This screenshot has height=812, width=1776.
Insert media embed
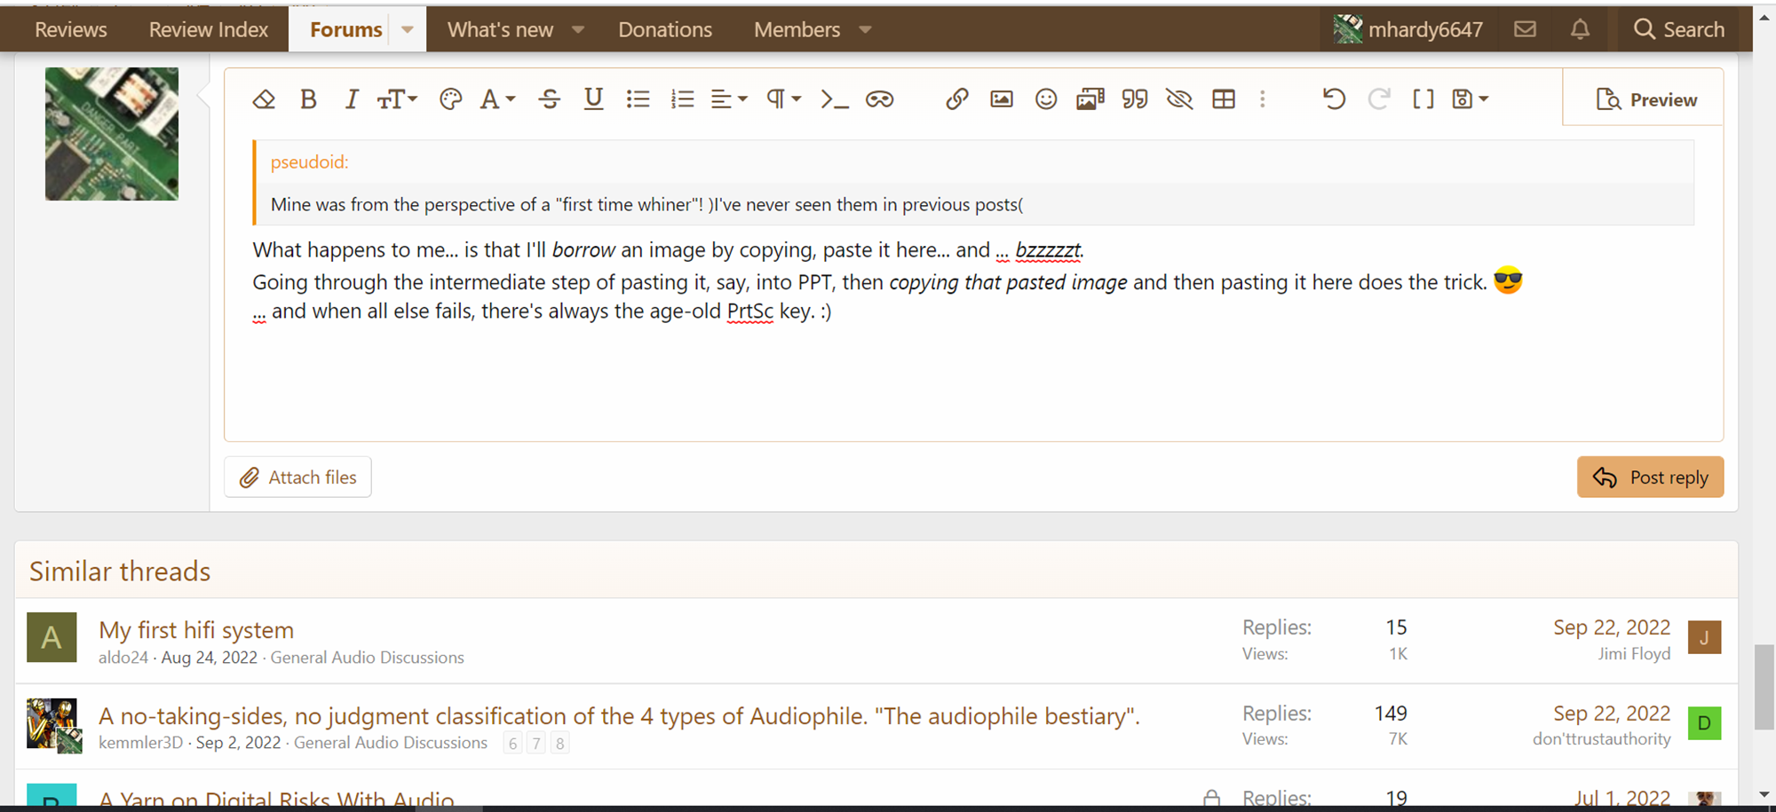click(x=1090, y=99)
